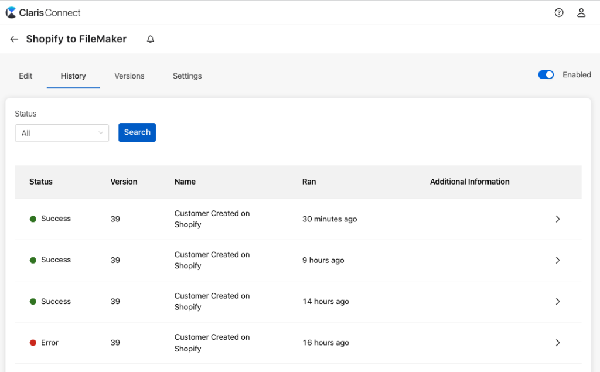Select the History tab

pos(73,76)
